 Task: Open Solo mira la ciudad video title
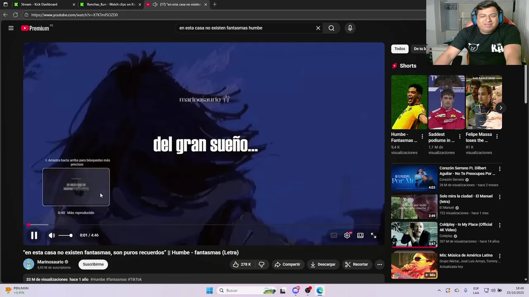tap(466, 199)
